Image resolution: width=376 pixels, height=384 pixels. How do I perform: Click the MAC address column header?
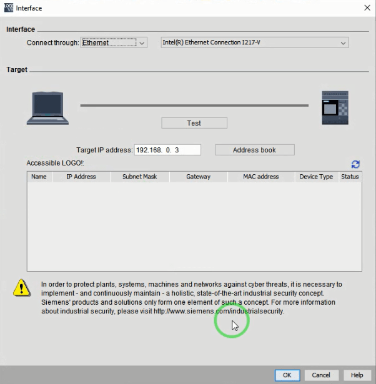261,177
